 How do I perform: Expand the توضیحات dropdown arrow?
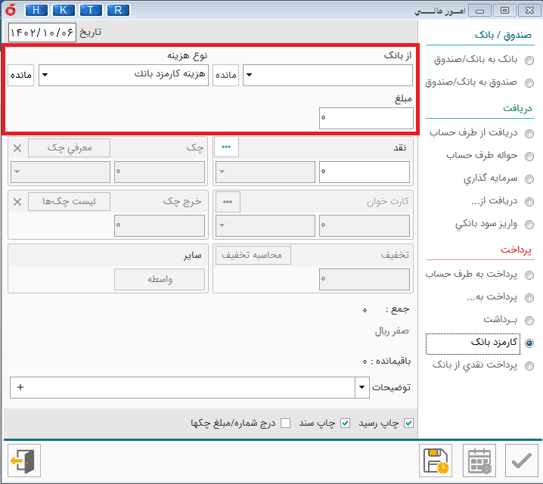[x=361, y=388]
